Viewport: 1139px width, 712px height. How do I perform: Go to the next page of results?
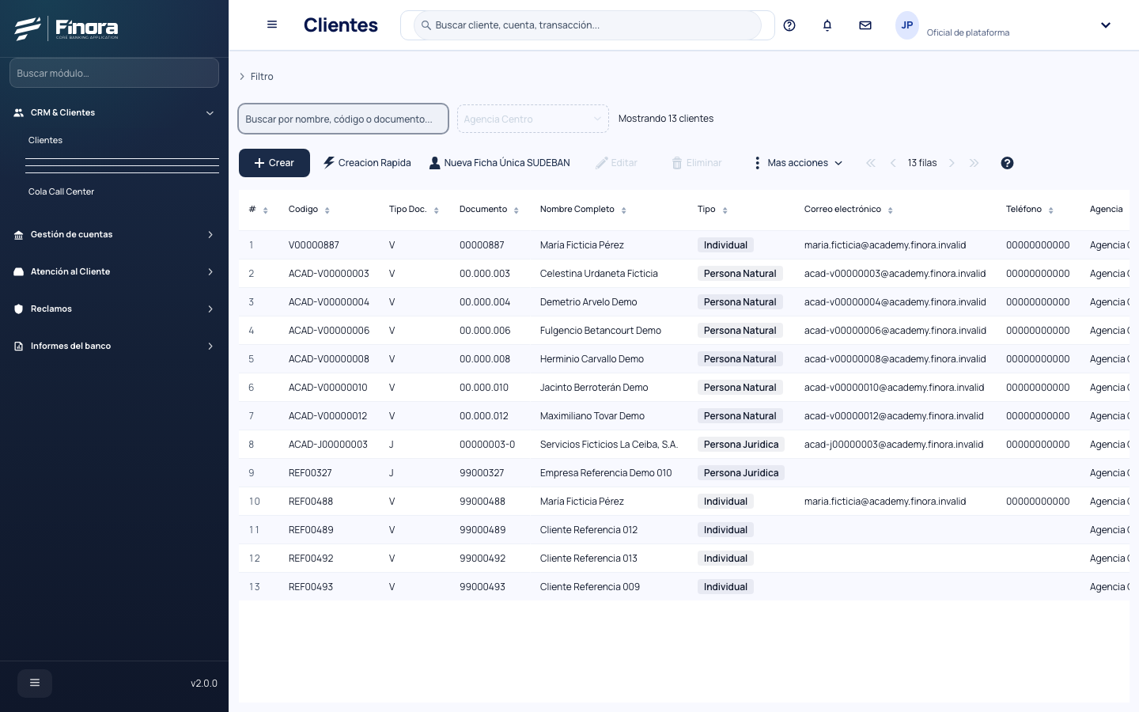(x=952, y=163)
